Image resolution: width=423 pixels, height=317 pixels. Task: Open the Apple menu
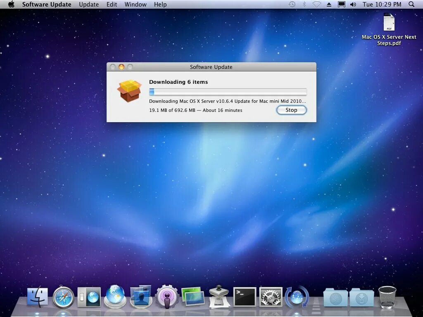pyautogui.click(x=11, y=4)
